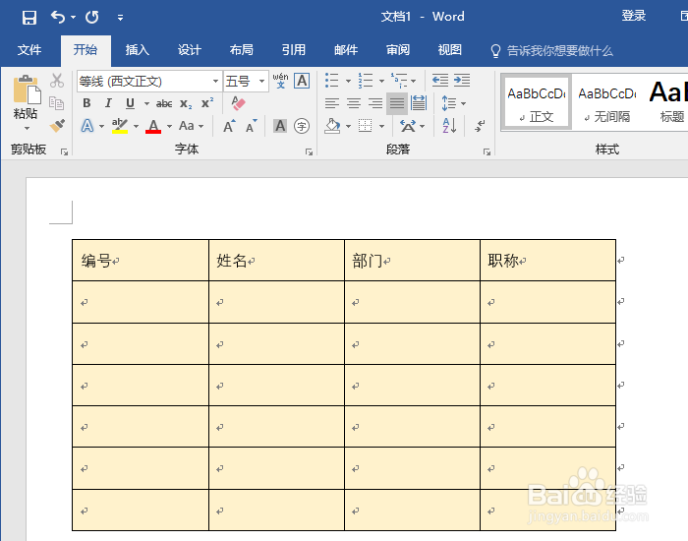Align text left
Viewport: 688px width, 541px height.
tap(332, 103)
